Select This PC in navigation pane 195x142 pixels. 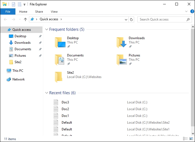point(18,71)
